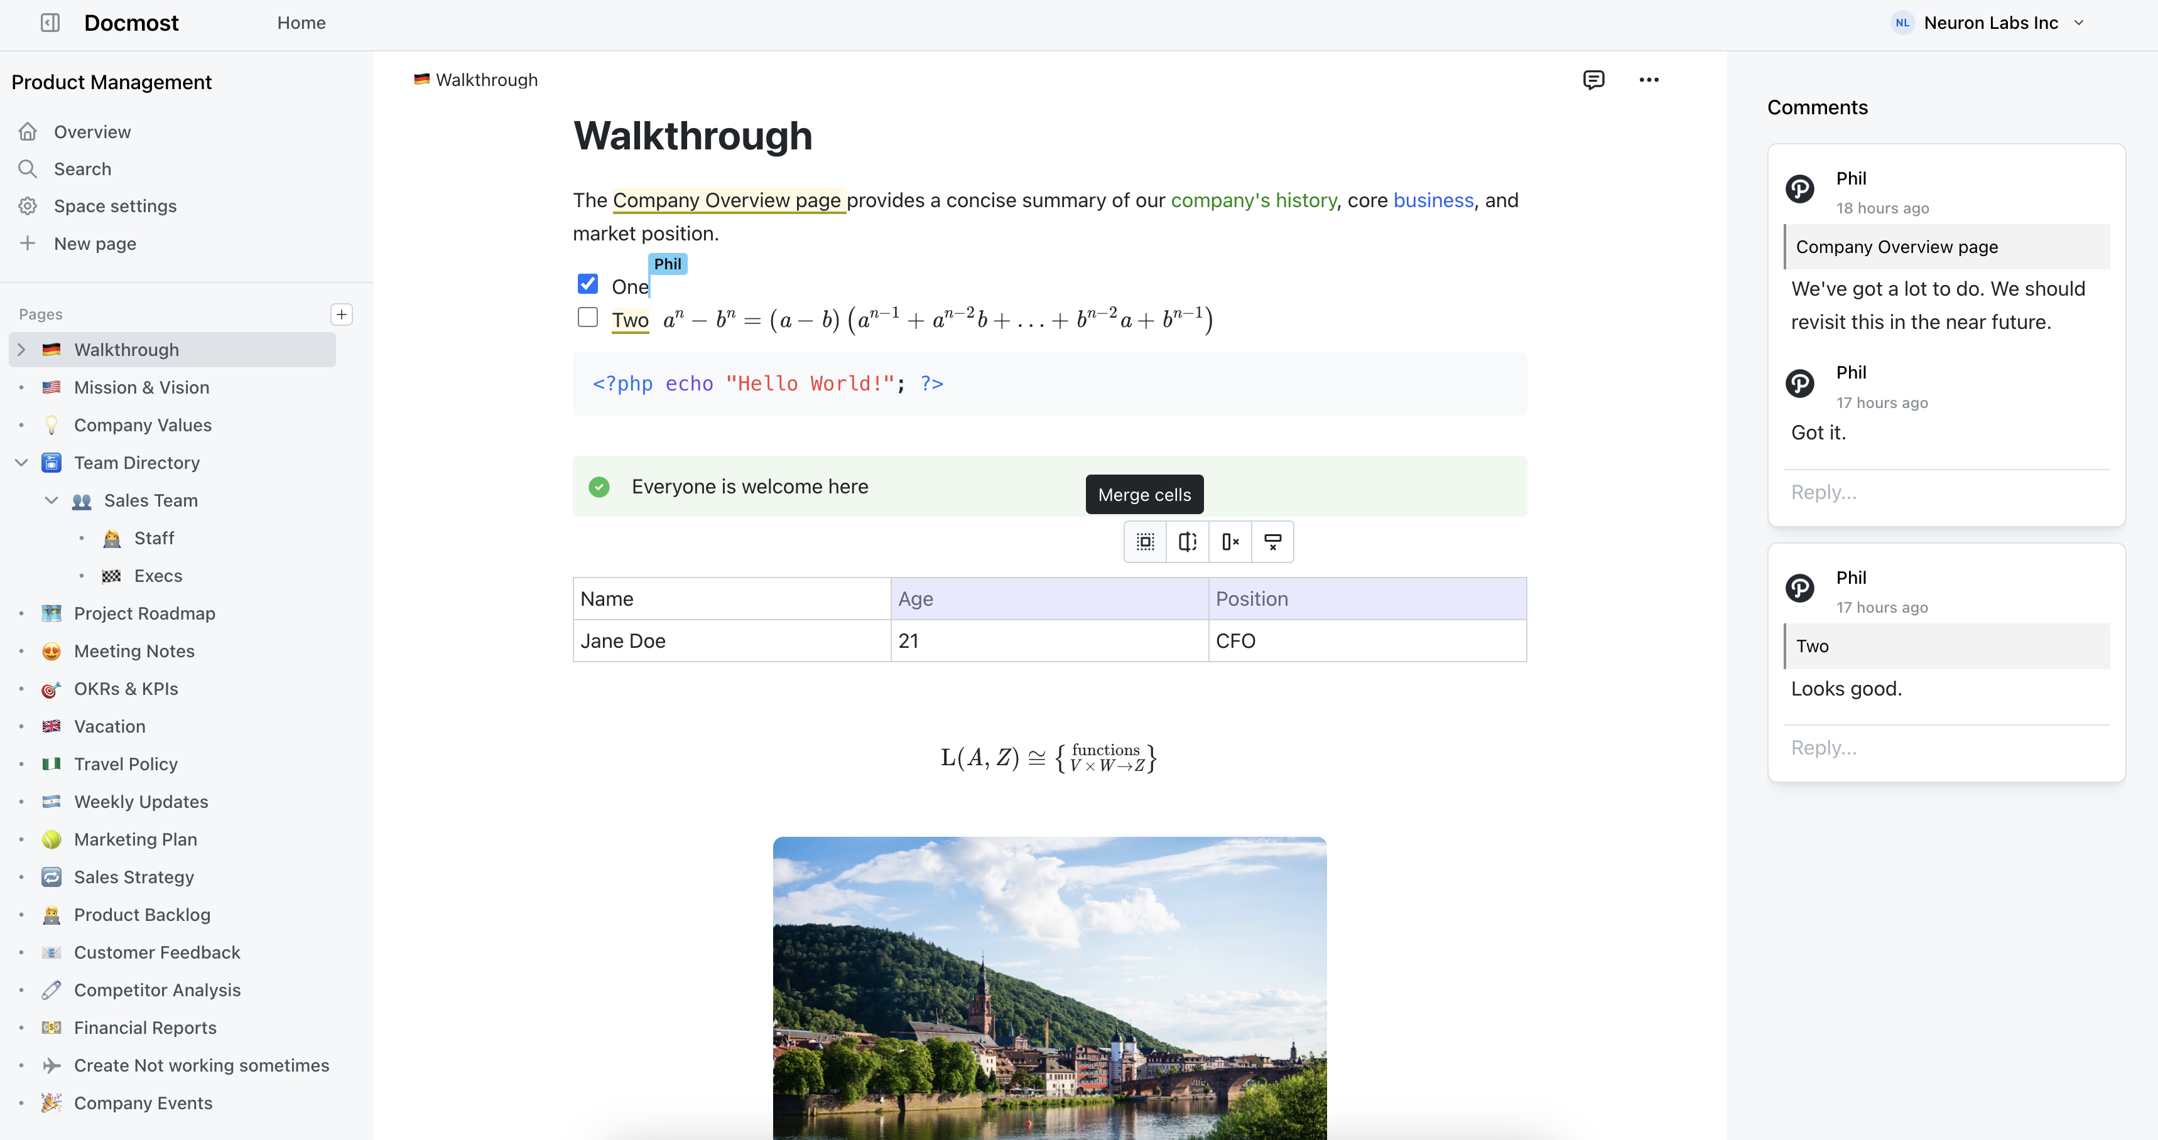Click the three-dot overflow menu icon
The image size is (2158, 1140).
pos(1649,78)
